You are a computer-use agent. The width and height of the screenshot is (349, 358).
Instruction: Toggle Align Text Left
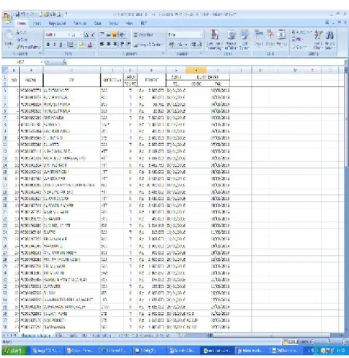[102, 45]
